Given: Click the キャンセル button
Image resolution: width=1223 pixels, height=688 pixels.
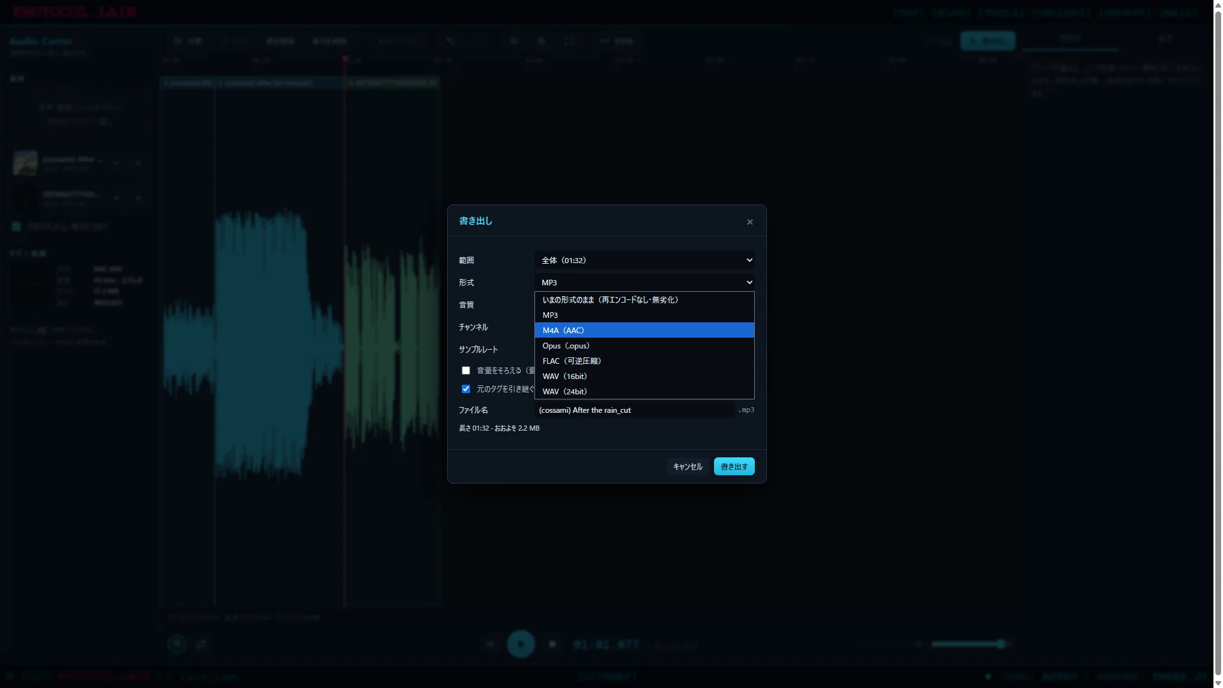Looking at the screenshot, I should tap(687, 466).
